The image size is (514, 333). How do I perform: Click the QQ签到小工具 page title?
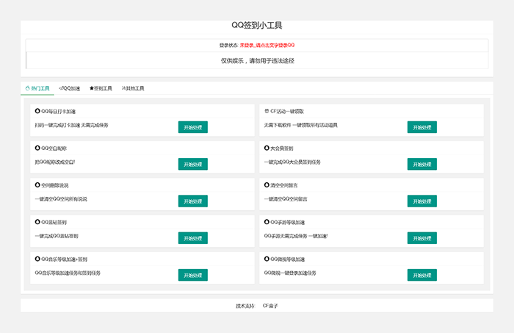pyautogui.click(x=257, y=25)
